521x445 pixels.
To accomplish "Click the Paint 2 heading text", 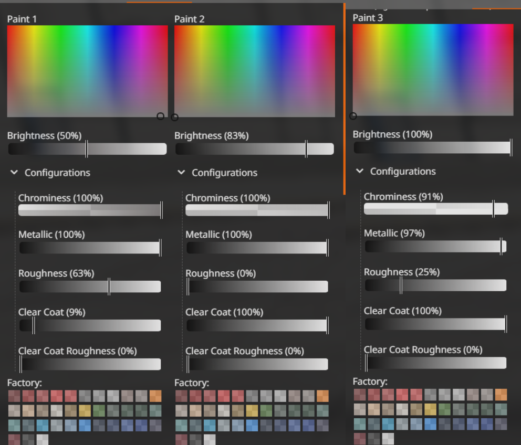I will pos(190,19).
